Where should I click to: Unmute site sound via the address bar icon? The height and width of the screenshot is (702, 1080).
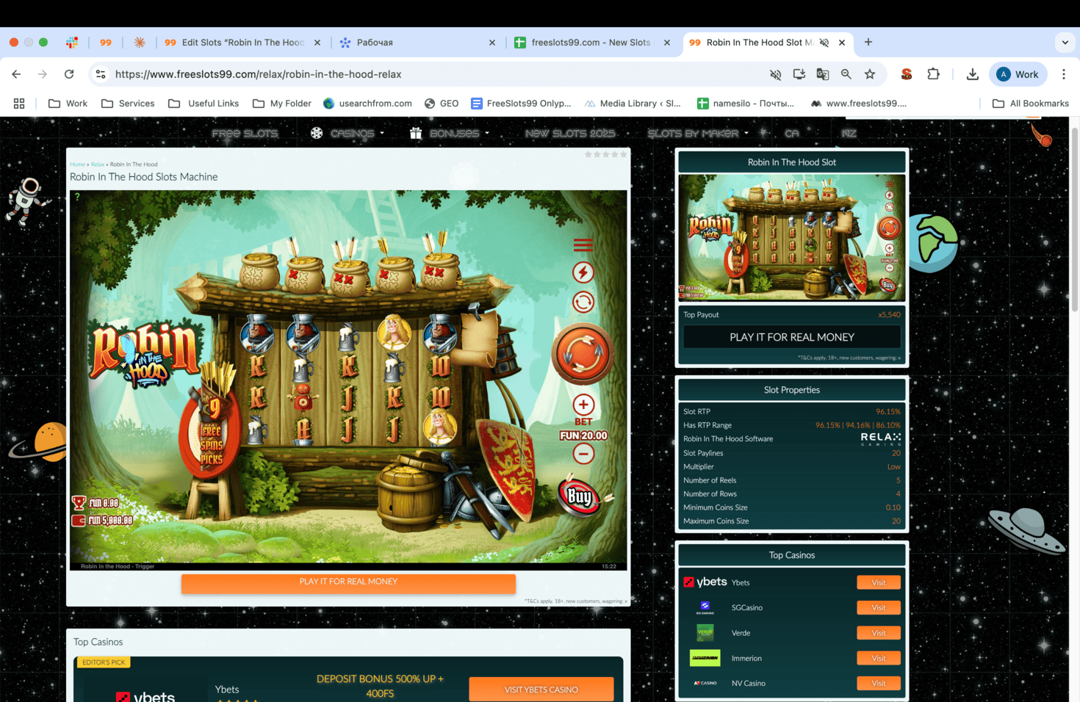[x=775, y=74]
